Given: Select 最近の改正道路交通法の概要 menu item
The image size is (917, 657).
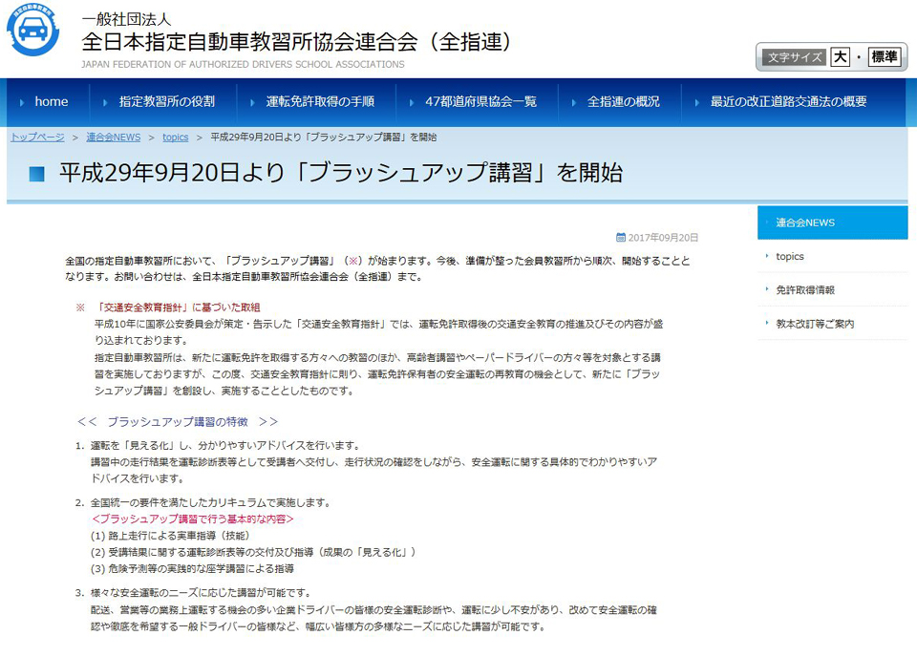Looking at the screenshot, I should pos(788,101).
